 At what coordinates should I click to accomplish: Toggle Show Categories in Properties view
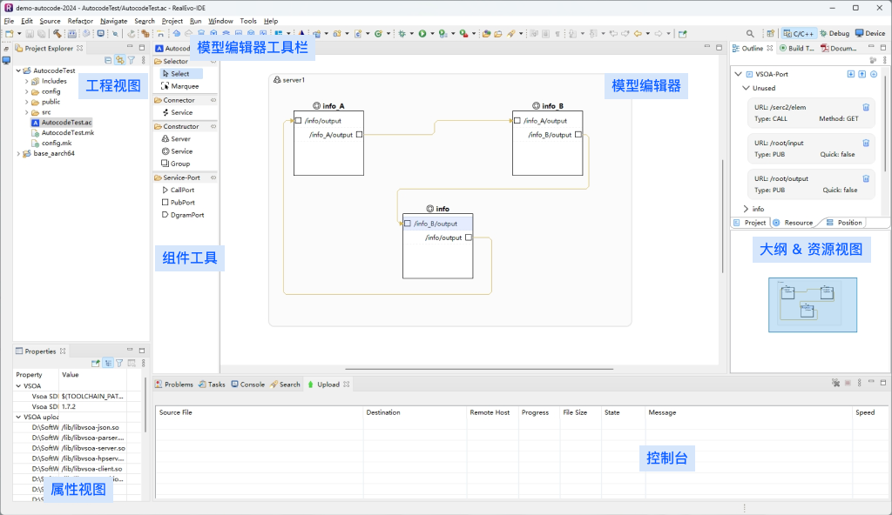pos(107,364)
